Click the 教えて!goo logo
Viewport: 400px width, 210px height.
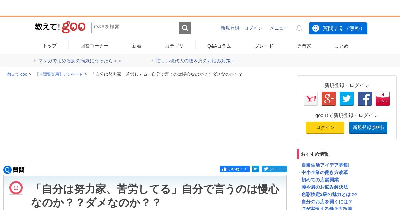(60, 27)
